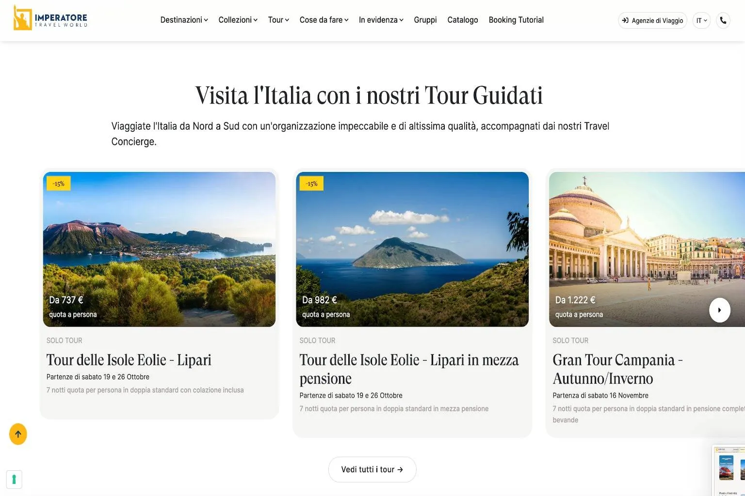Expand the Tour navigation dropdown
Screen dimensions: 745x496
tap(278, 20)
